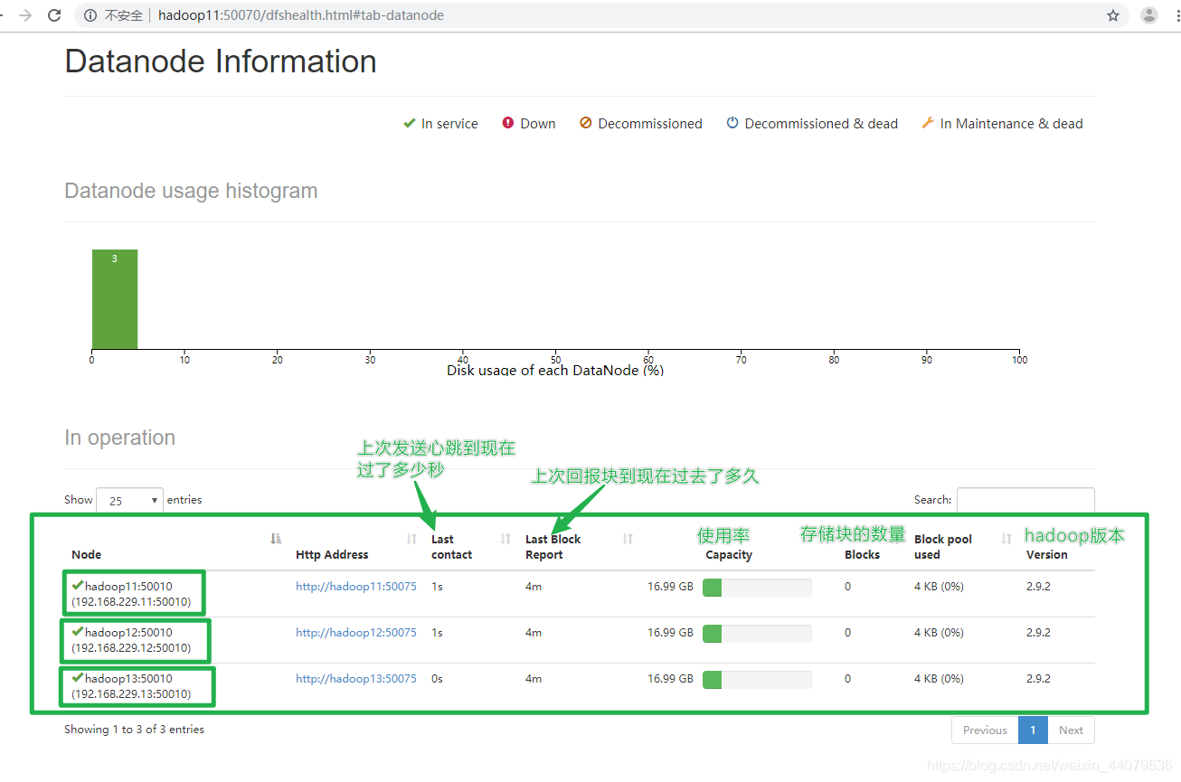Click the Next pagination button
Viewport: 1181px width, 782px height.
1071,730
